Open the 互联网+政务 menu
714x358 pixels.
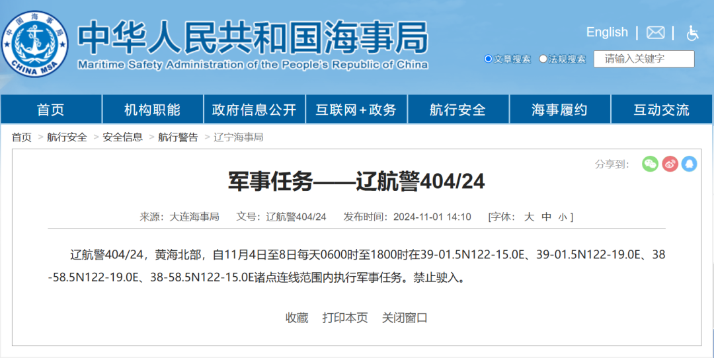[x=356, y=110]
